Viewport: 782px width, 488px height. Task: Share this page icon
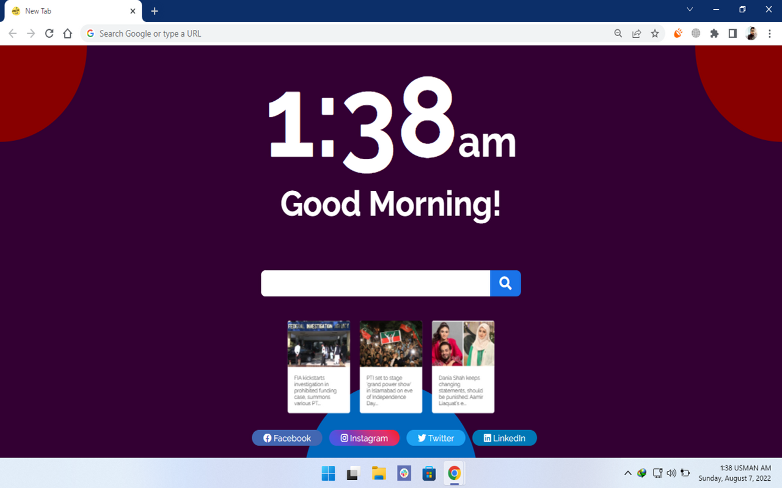click(x=637, y=34)
